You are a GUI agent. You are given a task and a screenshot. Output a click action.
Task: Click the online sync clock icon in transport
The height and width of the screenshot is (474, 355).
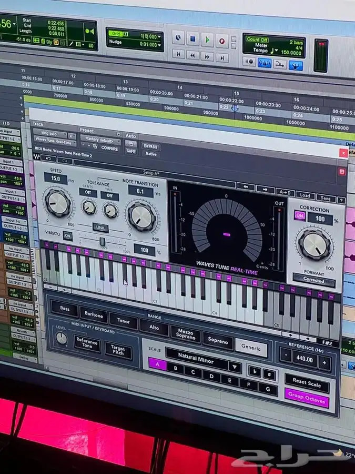(x=178, y=38)
